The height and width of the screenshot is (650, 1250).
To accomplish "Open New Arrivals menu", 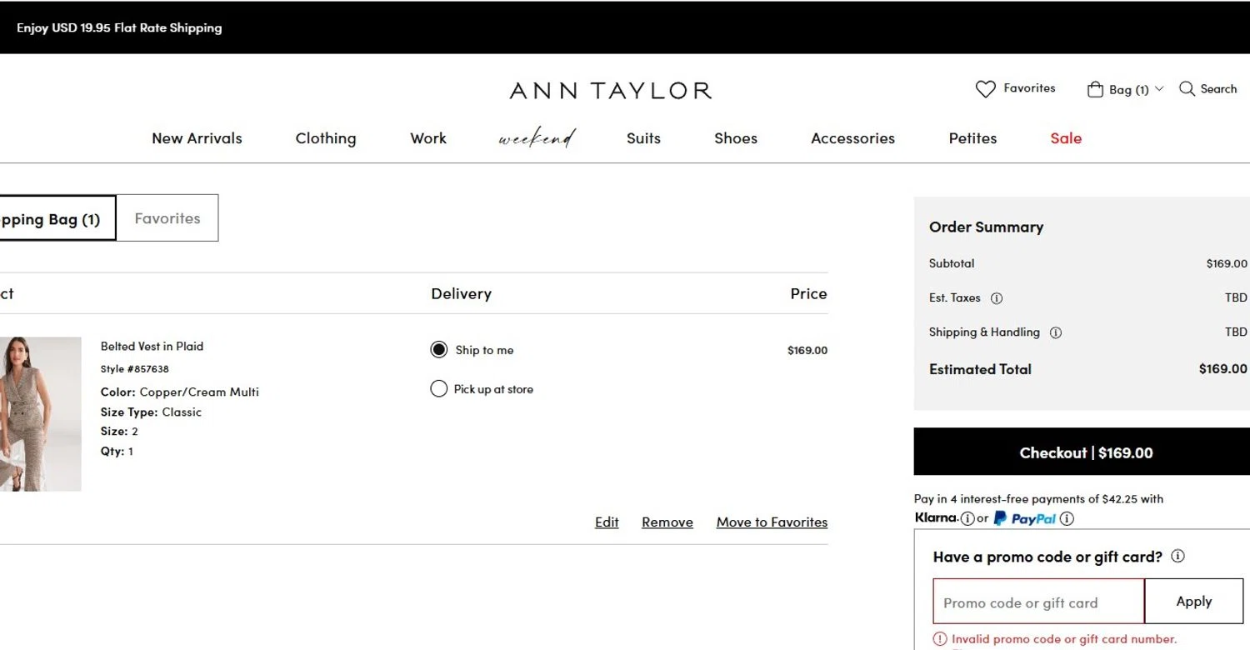I will tap(197, 138).
